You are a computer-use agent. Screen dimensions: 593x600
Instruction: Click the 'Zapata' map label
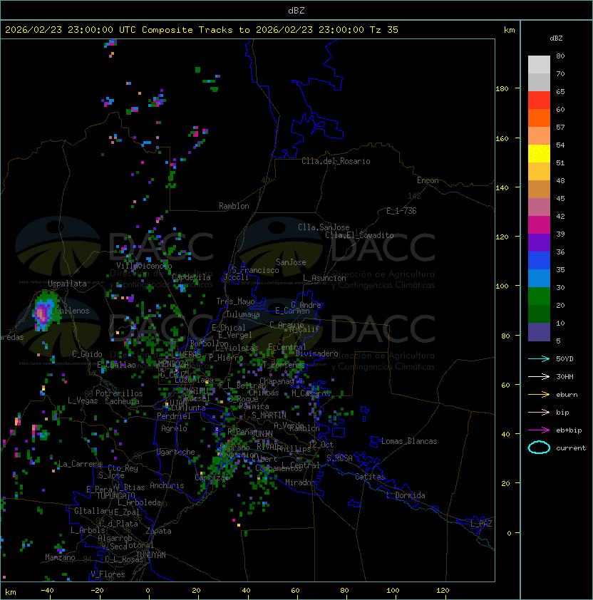[x=158, y=531]
